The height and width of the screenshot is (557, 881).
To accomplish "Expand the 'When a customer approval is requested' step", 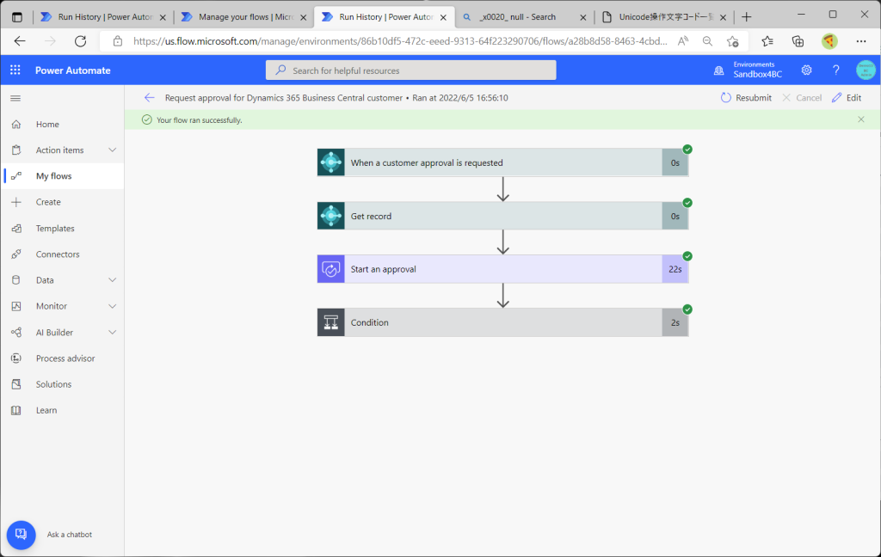I will [502, 162].
